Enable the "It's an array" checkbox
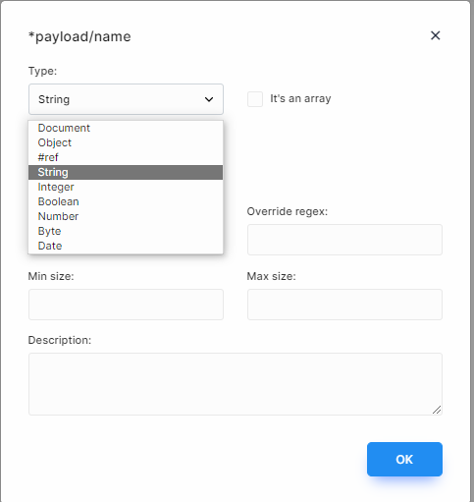The image size is (474, 502). pos(255,99)
